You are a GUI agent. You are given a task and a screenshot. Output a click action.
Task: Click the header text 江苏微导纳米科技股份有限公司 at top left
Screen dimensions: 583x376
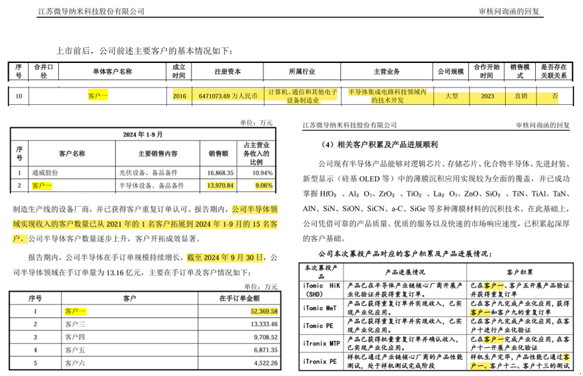(x=91, y=11)
